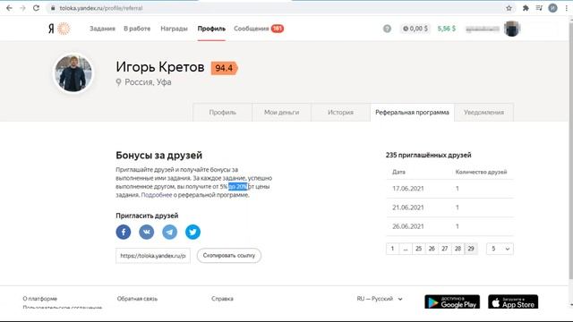The width and height of the screenshot is (573, 322).
Task: Go to page 26 of invited friends
Action: 432,249
